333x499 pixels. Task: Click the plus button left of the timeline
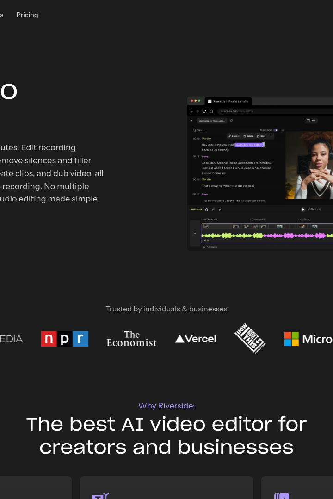tap(195, 233)
